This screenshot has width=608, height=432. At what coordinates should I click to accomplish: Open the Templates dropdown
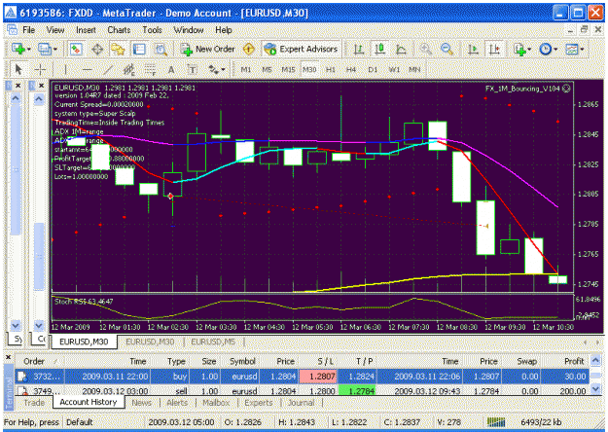(582, 50)
